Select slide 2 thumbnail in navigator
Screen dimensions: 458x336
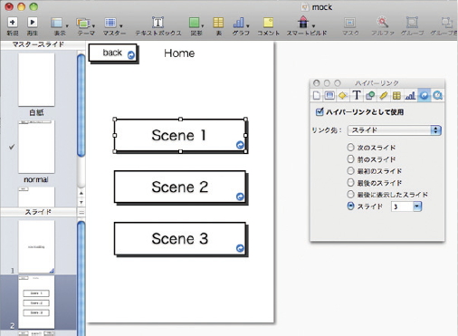[x=36, y=302]
